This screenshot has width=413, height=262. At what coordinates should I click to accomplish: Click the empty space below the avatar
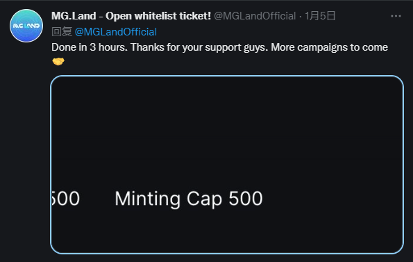(x=26, y=150)
